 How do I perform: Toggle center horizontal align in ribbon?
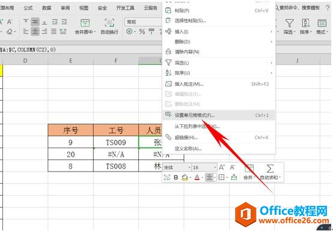click(35, 32)
